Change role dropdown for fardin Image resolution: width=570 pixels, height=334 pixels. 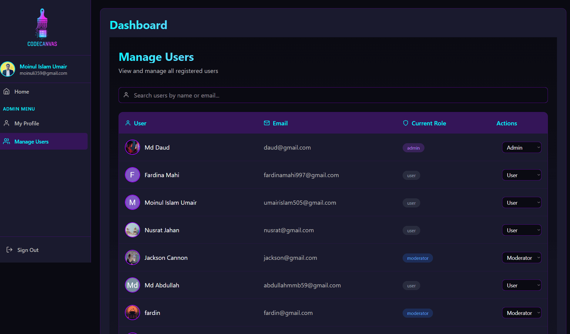tap(521, 313)
